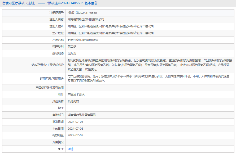The width and height of the screenshot is (236, 154).
Task: Click the 生效日期 value 2024-07-03
Action: (75, 129)
